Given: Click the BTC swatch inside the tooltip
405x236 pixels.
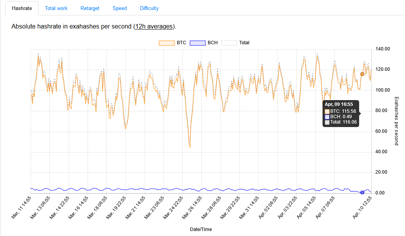Looking at the screenshot, I should pos(327,111).
